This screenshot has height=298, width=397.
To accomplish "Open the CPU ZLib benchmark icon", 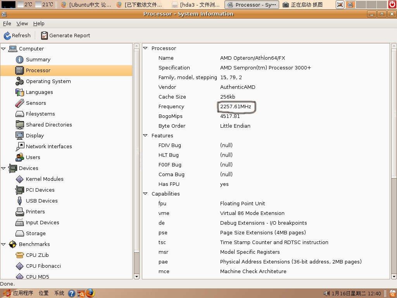I will pyautogui.click(x=19, y=255).
